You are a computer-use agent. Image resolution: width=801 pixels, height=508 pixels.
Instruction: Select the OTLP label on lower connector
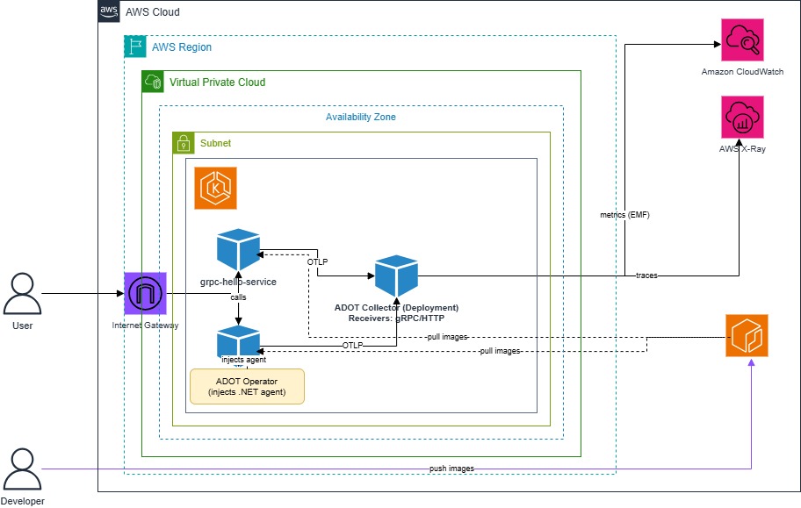point(352,346)
